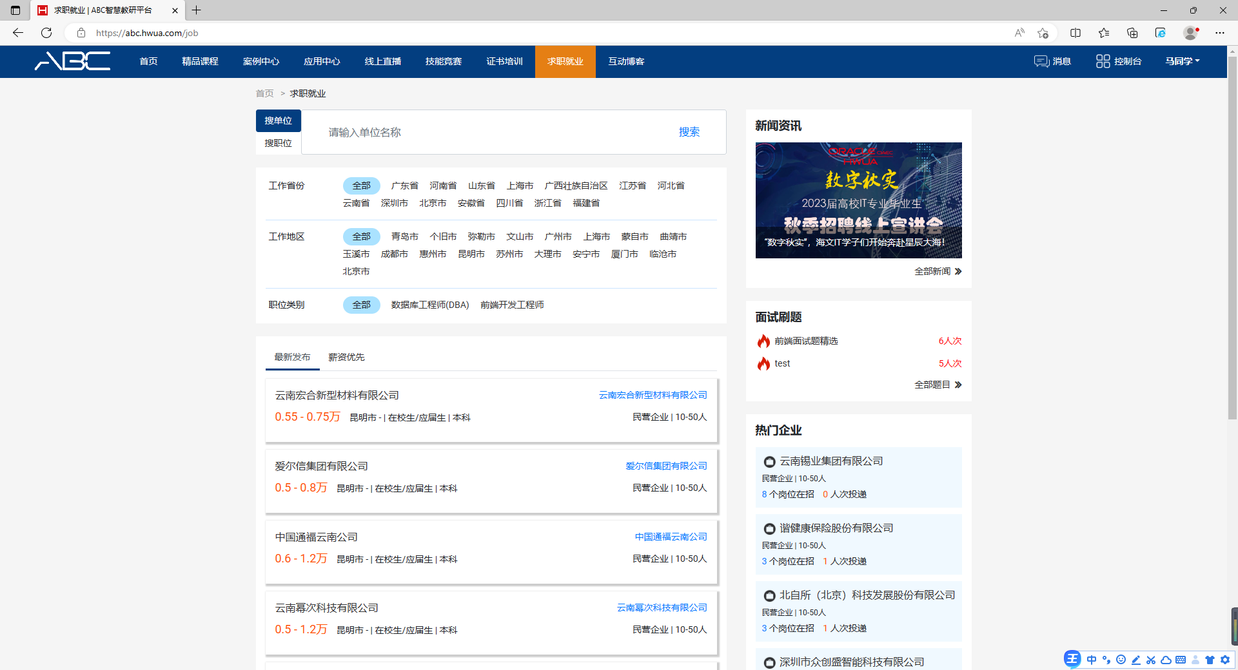Click 首页 in the breadcrumb
Screen dimensions: 1238x670
click(264, 93)
